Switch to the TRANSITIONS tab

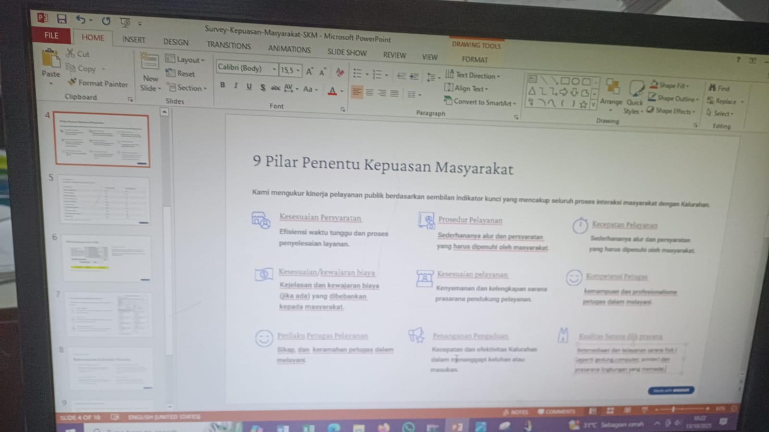pyautogui.click(x=228, y=46)
